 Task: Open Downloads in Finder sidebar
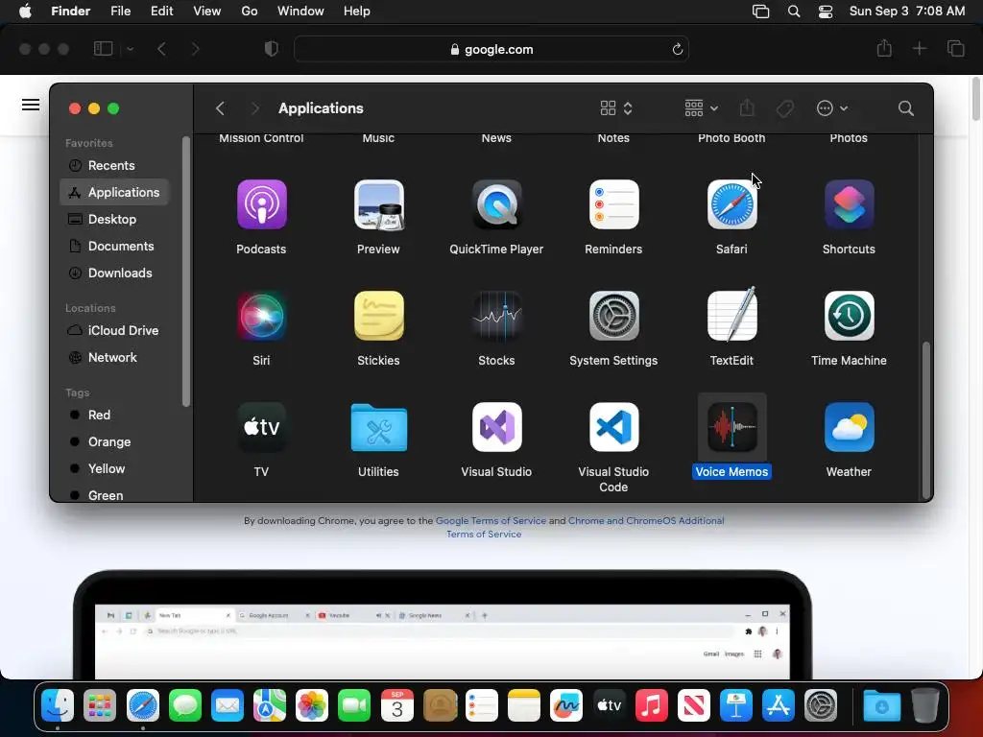114,273
